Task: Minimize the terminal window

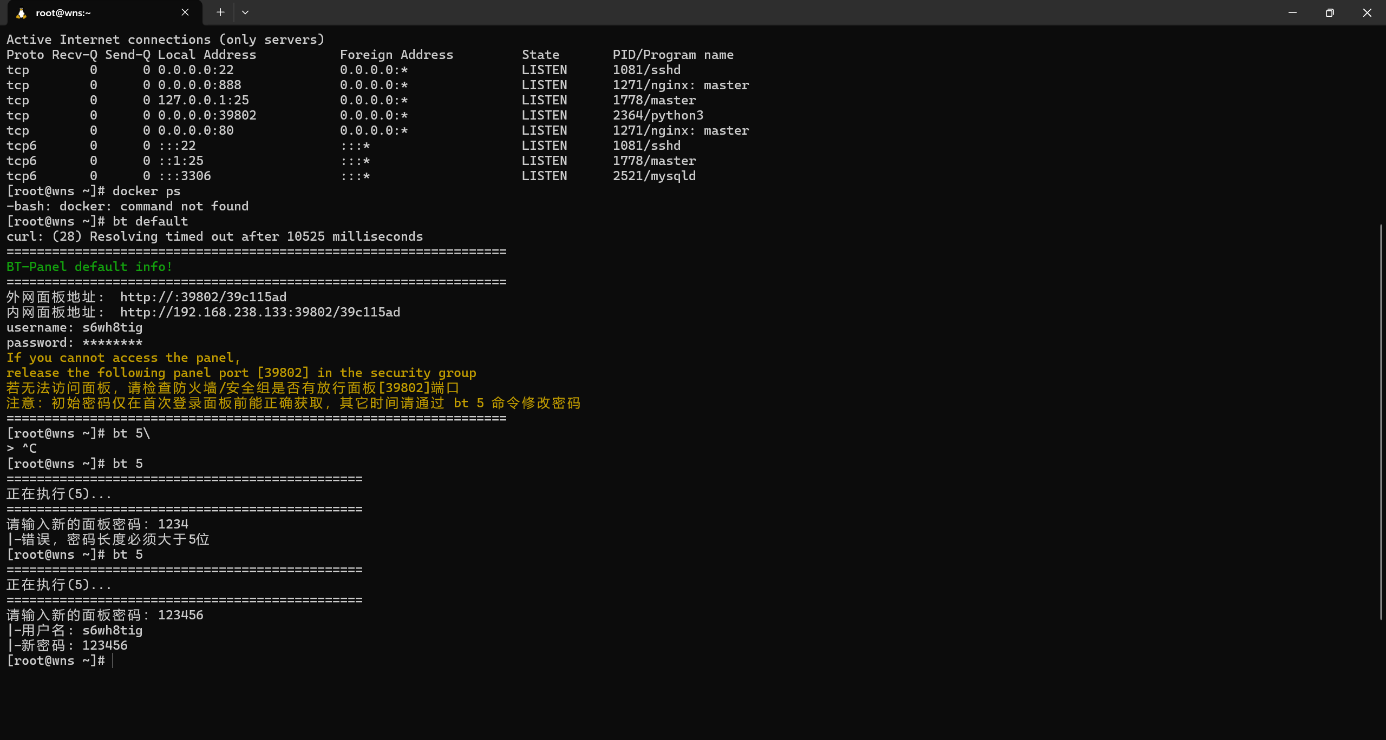Action: click(1292, 12)
